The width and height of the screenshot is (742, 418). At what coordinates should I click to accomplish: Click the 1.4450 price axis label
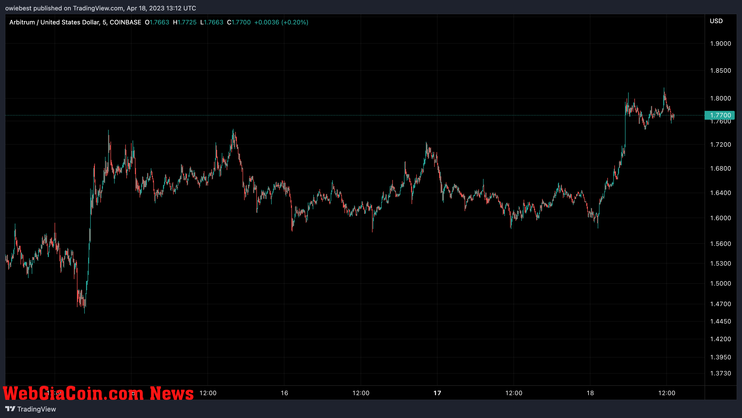point(720,321)
